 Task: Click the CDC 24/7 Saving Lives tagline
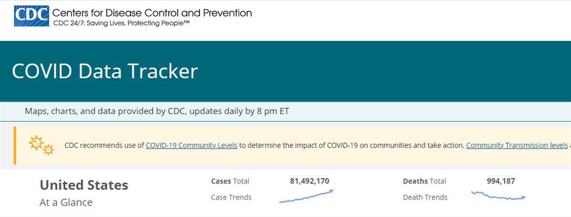point(121,23)
